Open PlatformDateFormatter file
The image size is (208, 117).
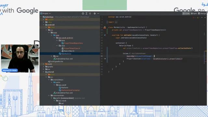tap(69, 90)
